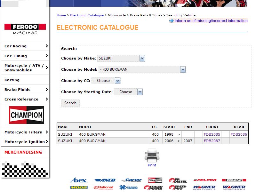
Task: Open front pad link FDB2085
Action: 212,134
